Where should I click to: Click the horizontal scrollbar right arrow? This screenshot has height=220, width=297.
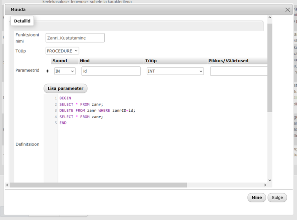(265, 185)
